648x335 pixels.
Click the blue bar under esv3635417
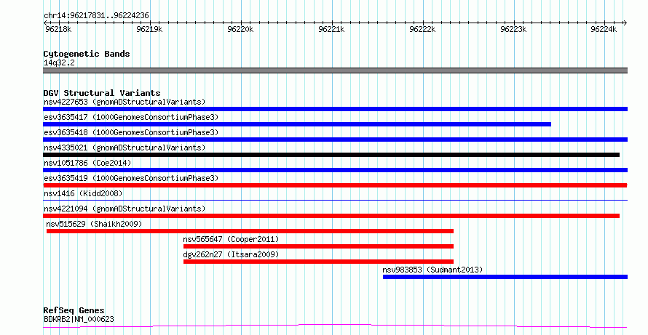[297, 124]
